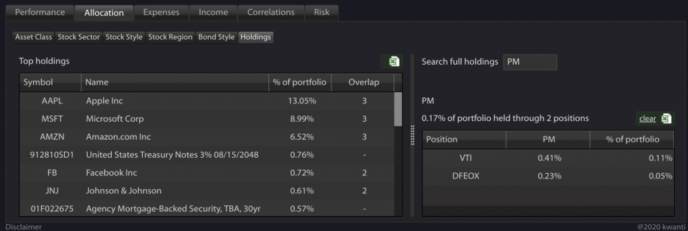Open the Risk tab
The width and height of the screenshot is (688, 231).
click(322, 12)
